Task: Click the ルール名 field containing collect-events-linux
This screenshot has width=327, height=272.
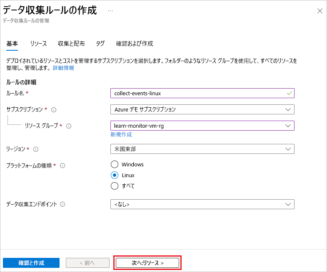Action: coord(202,93)
